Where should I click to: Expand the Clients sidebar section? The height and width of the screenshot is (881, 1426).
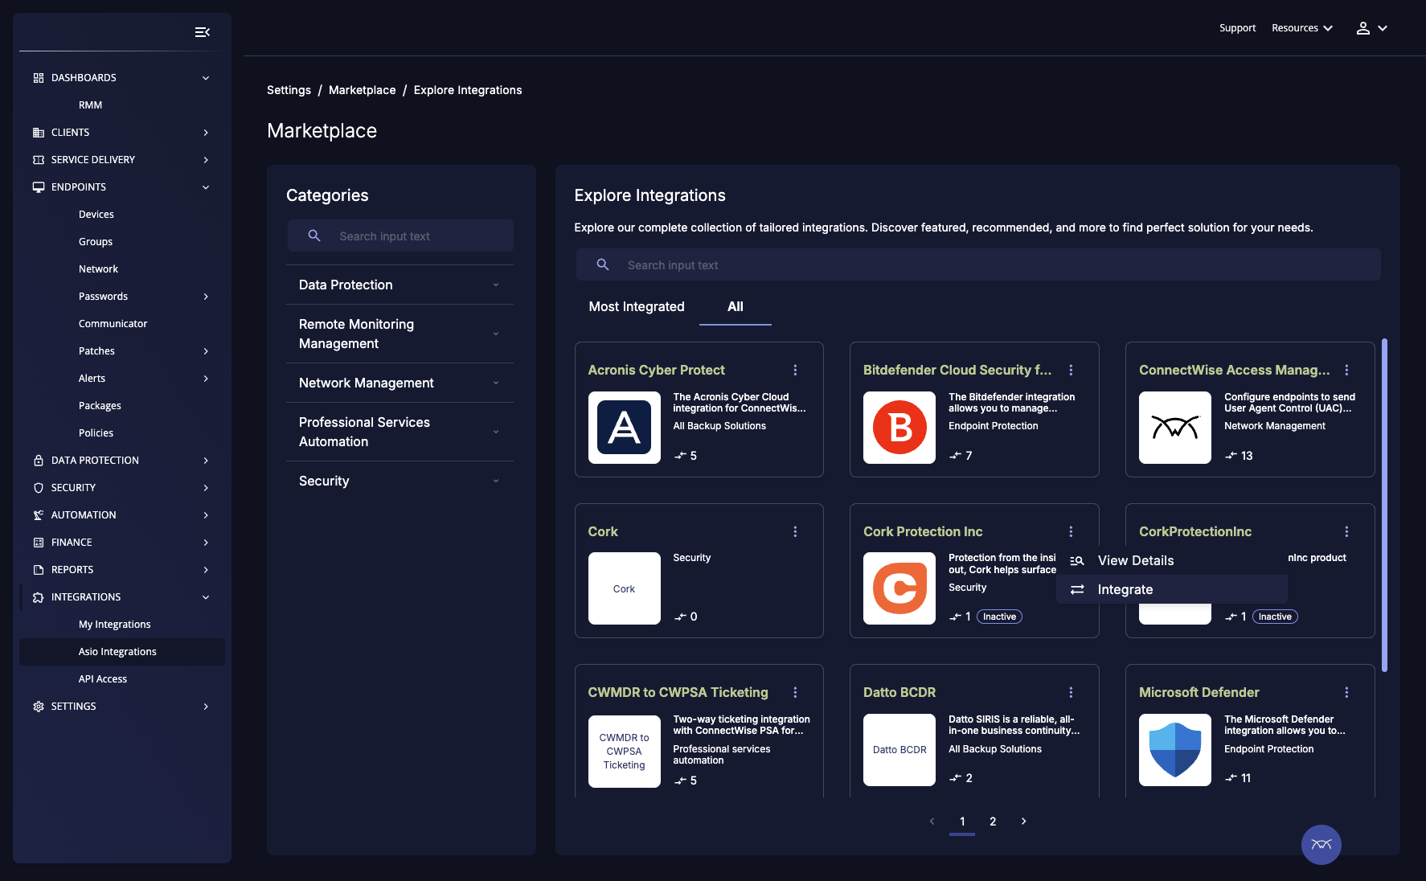[x=121, y=133]
